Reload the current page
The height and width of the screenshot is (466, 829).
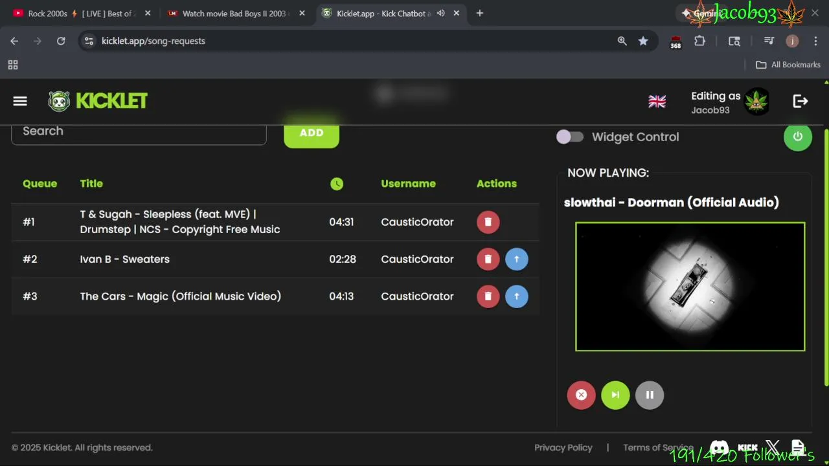[61, 41]
